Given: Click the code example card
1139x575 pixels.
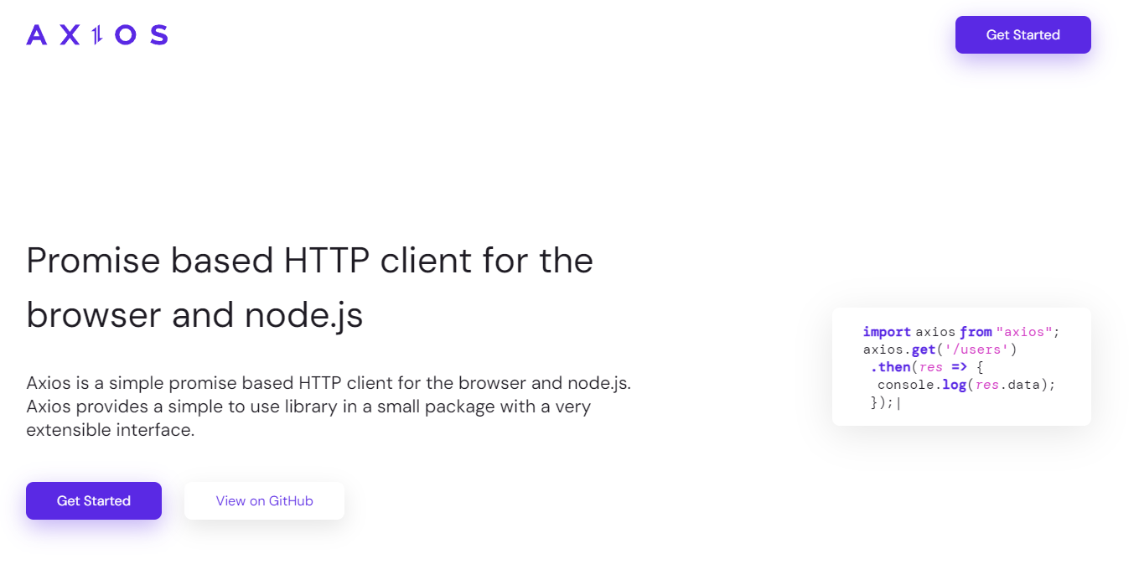Looking at the screenshot, I should pos(961,366).
